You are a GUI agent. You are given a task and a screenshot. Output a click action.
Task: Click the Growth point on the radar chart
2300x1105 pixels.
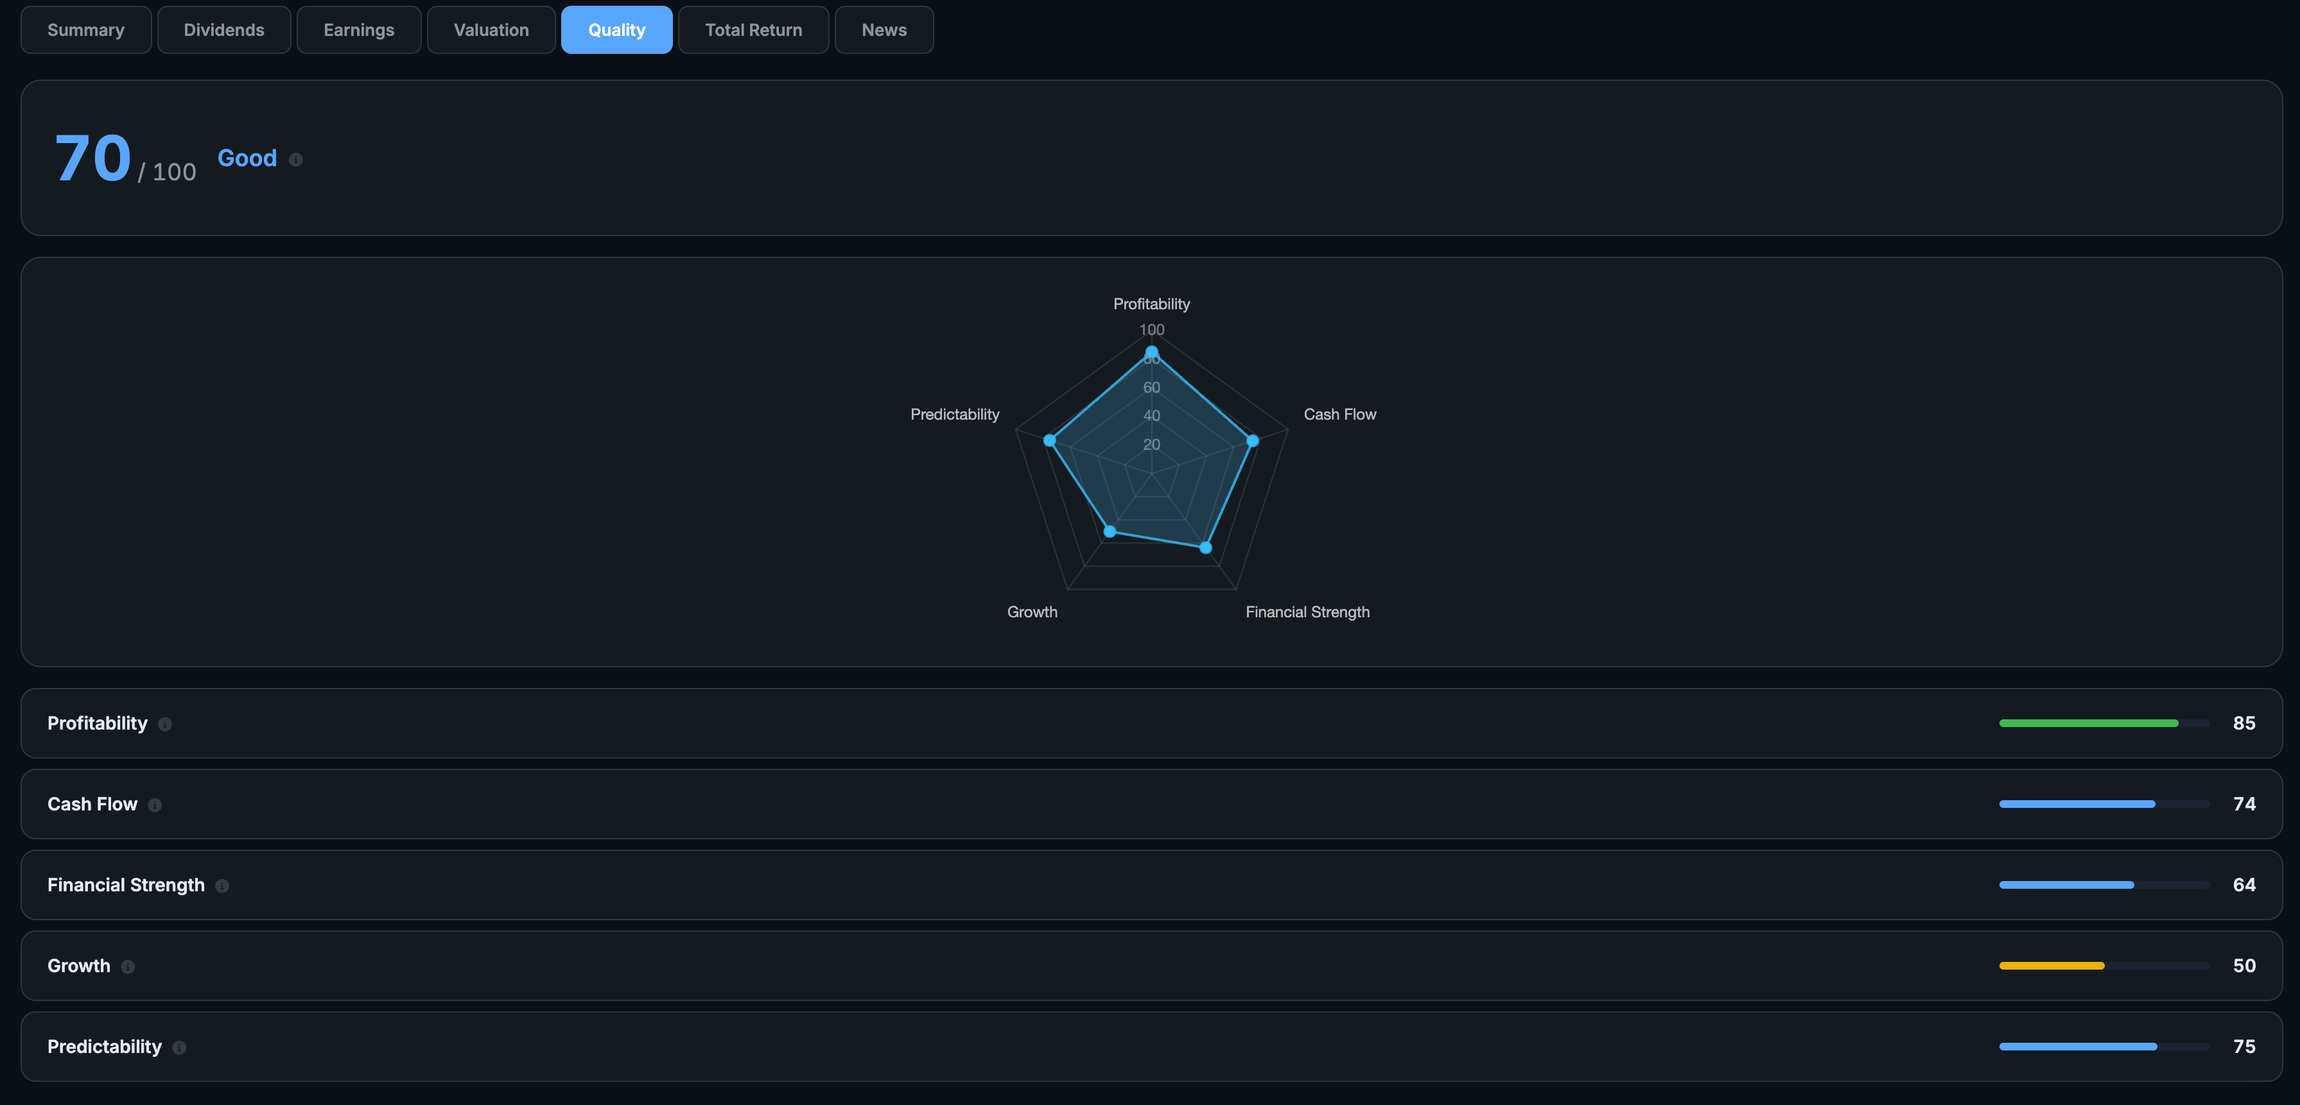[x=1110, y=531]
